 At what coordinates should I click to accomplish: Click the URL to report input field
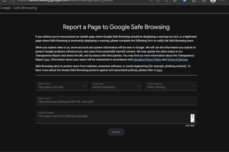click(x=116, y=100)
